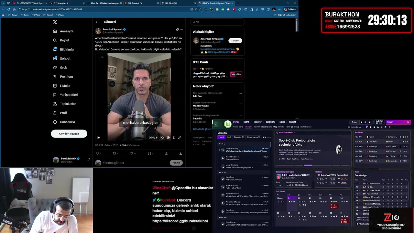Switch to Multi TV browser tab

coord(104,3)
